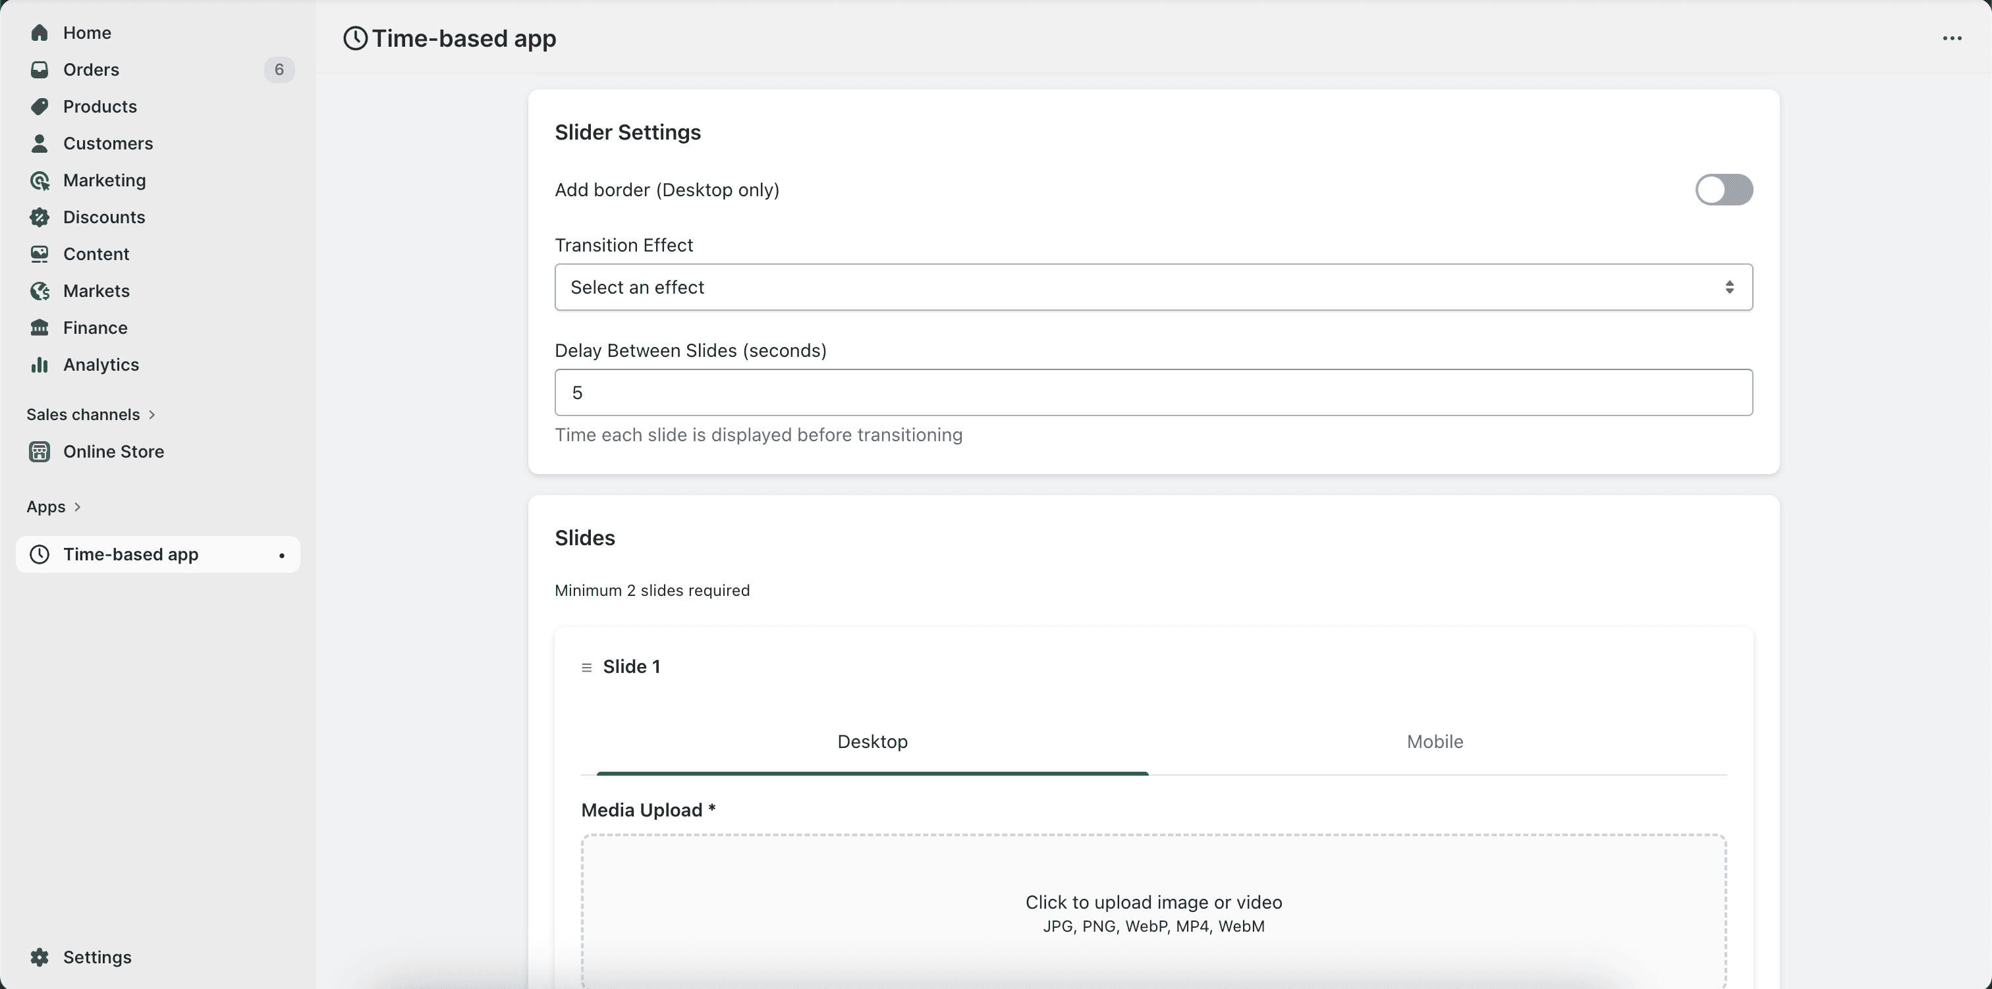
Task: Click the Orders inbox icon
Action: coord(40,70)
